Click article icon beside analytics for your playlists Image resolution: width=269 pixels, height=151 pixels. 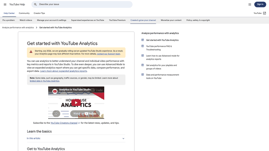143,65
